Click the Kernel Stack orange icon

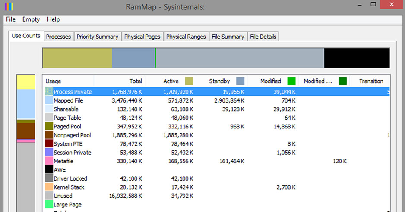pyautogui.click(x=49, y=187)
